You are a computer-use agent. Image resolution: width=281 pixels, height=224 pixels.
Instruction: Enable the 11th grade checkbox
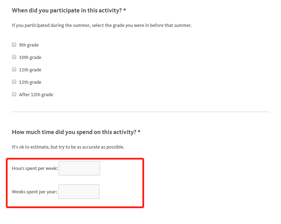click(x=14, y=69)
